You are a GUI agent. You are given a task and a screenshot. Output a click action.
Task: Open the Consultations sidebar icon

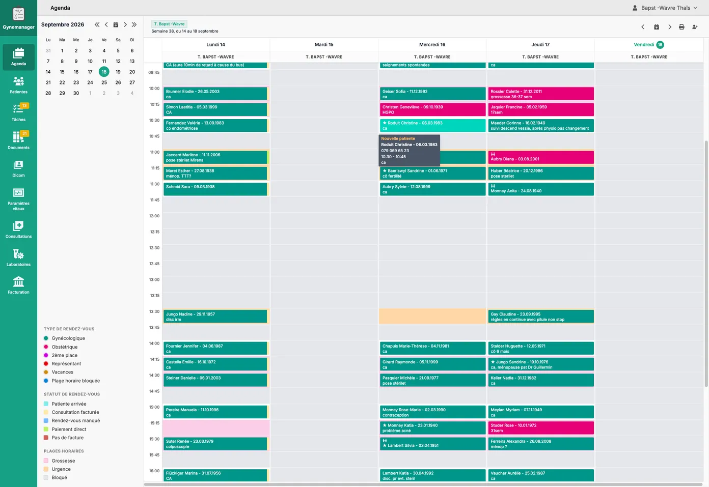[18, 230]
